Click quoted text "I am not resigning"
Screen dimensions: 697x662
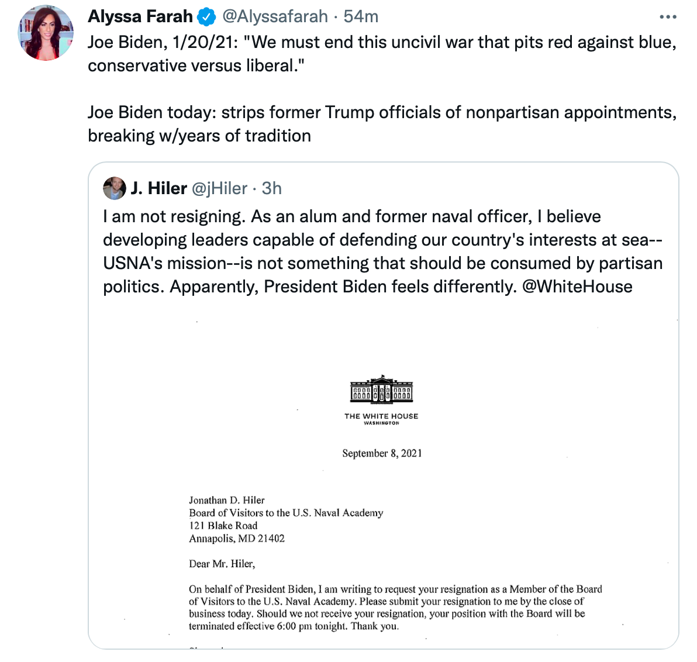[x=174, y=216]
